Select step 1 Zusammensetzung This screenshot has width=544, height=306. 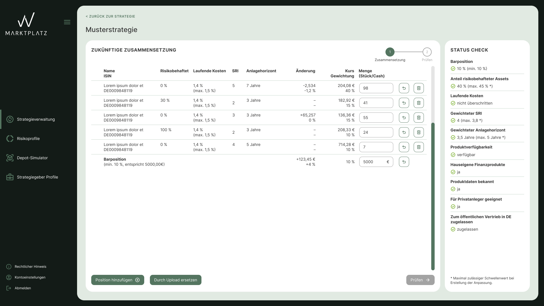(390, 52)
